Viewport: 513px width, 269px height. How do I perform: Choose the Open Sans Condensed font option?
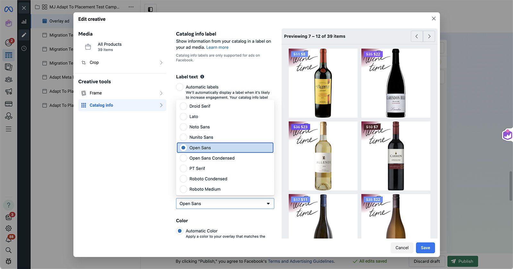pyautogui.click(x=225, y=158)
